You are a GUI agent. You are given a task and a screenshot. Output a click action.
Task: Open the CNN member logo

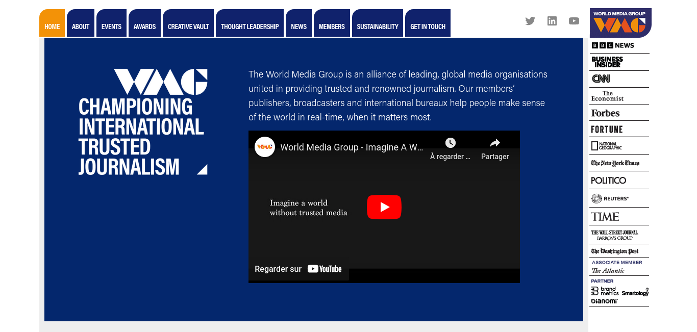coord(601,79)
